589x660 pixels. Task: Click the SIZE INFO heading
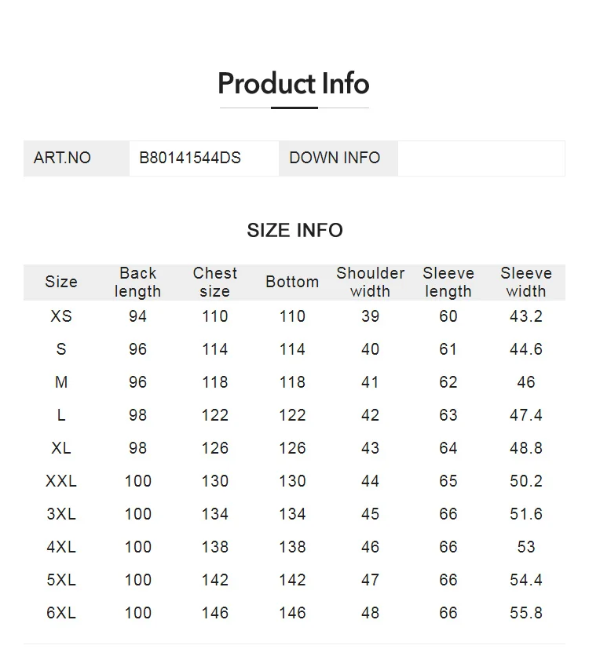tap(294, 230)
